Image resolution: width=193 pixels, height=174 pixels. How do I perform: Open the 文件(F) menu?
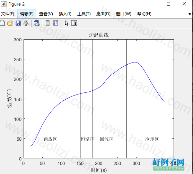tap(8, 14)
